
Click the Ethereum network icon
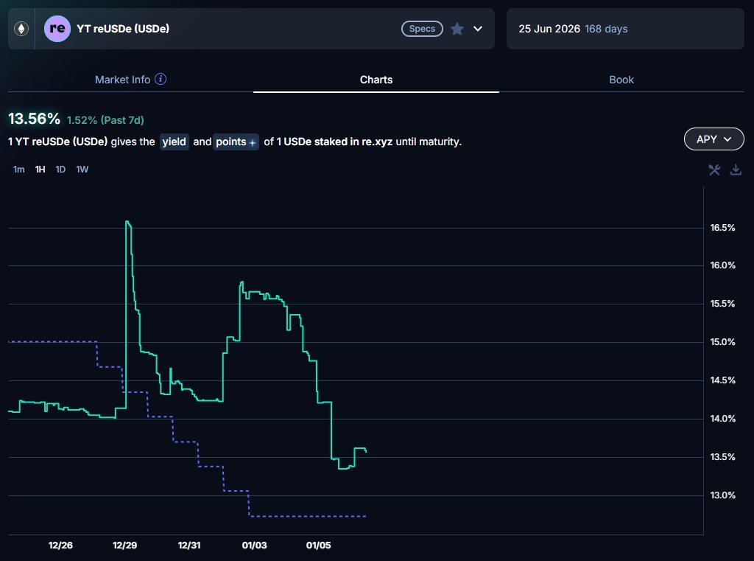pos(20,28)
